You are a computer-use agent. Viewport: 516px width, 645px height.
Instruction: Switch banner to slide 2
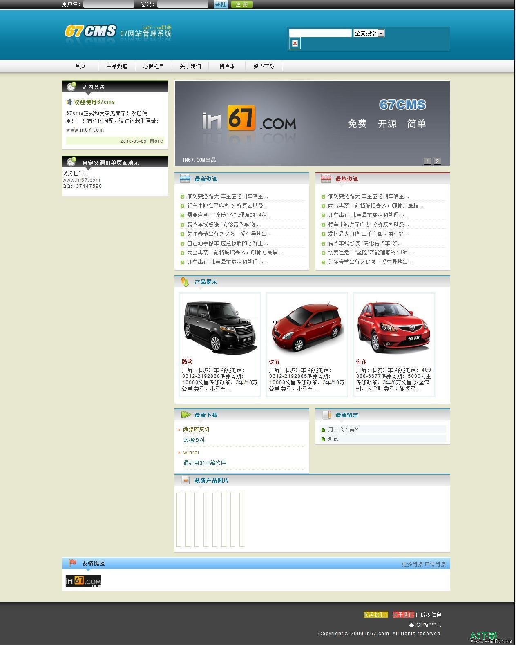point(438,161)
